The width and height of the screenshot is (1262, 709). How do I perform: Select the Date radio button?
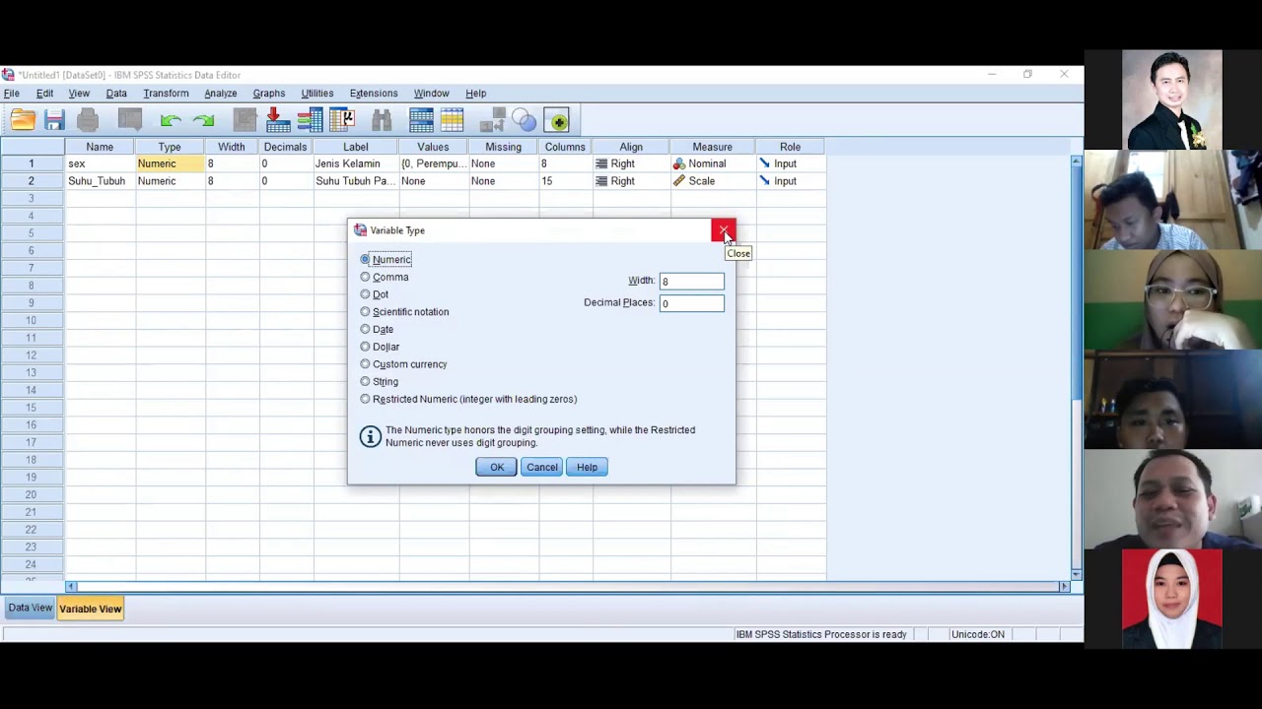[365, 329]
